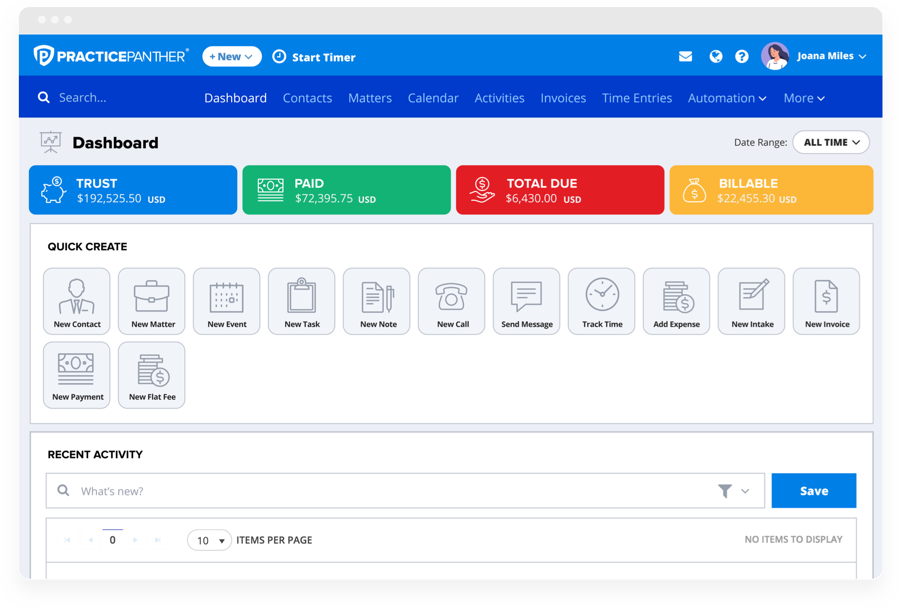The width and height of the screenshot is (901, 608).
Task: Click the Dashboard presentation chart icon
Action: [x=50, y=142]
